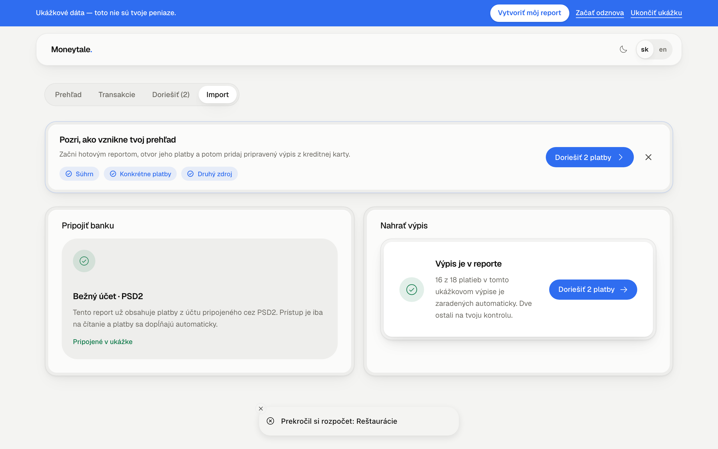The height and width of the screenshot is (449, 718).
Task: Click the check icon on the Druhý zdroj chip
Action: [190, 174]
